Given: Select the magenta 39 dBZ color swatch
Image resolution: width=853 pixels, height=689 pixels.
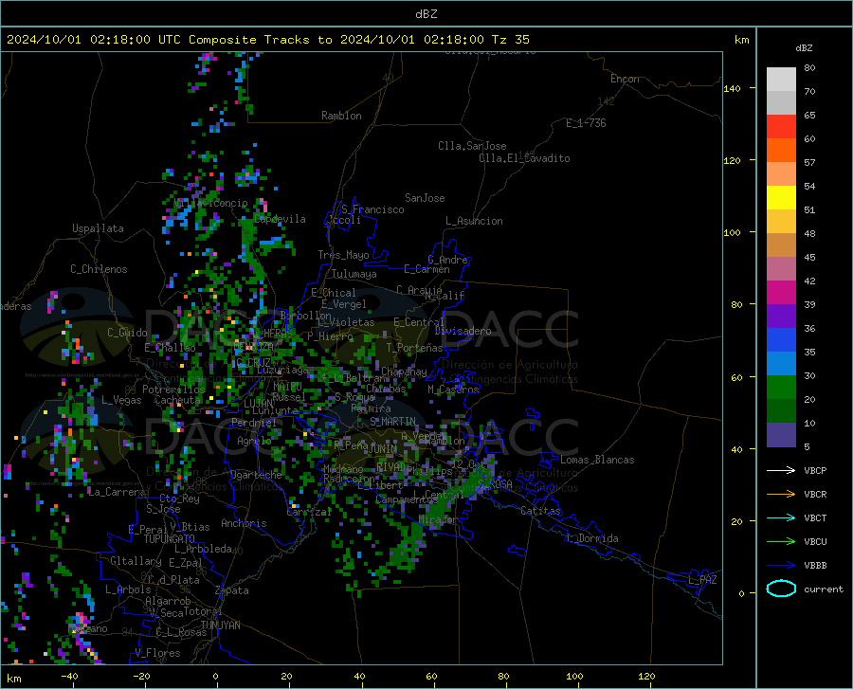Looking at the screenshot, I should coord(781,293).
